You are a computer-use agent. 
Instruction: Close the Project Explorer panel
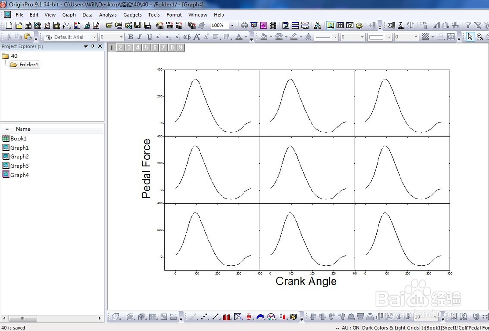coord(100,46)
